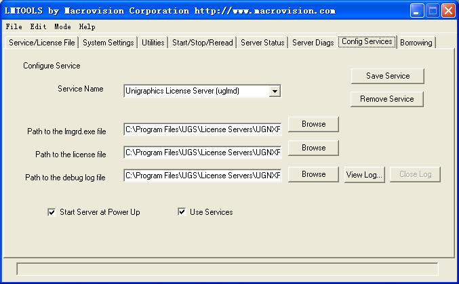Viewport: 459px width, 284px height.
Task: Switch to Server Diags tab
Action: pyautogui.click(x=313, y=43)
